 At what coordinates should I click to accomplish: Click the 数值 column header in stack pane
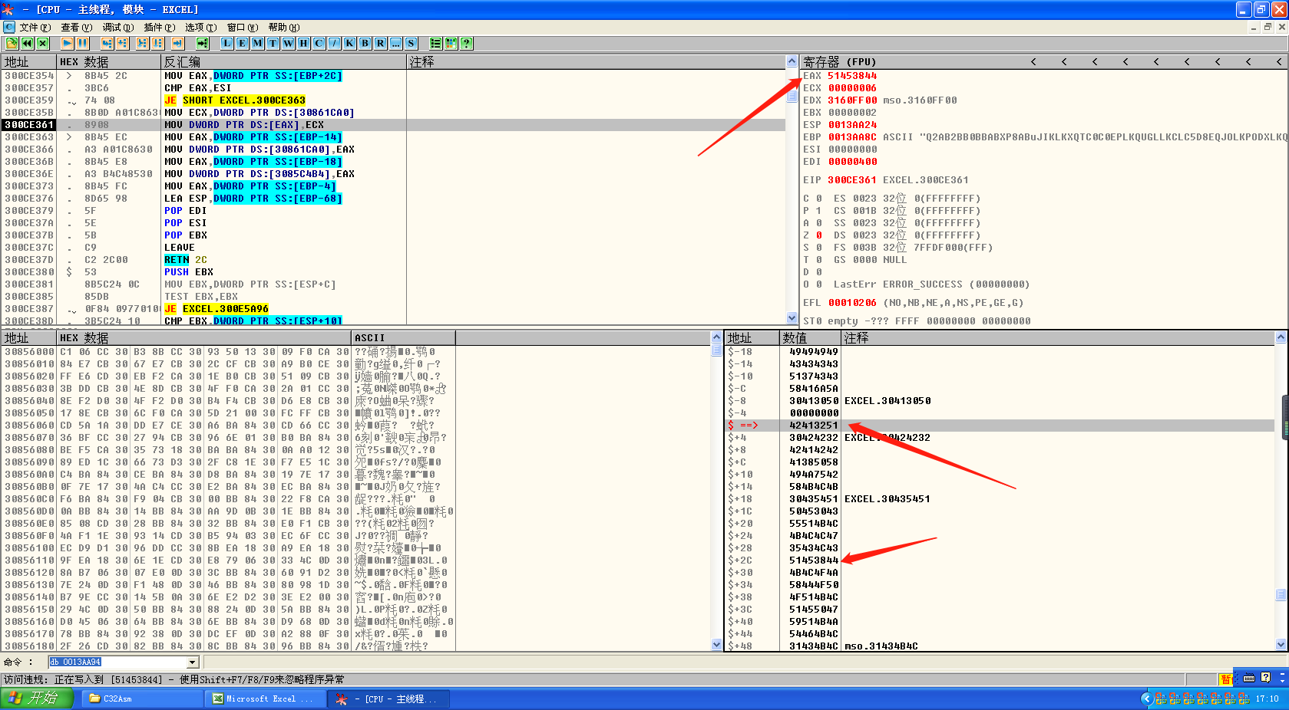[x=811, y=338]
